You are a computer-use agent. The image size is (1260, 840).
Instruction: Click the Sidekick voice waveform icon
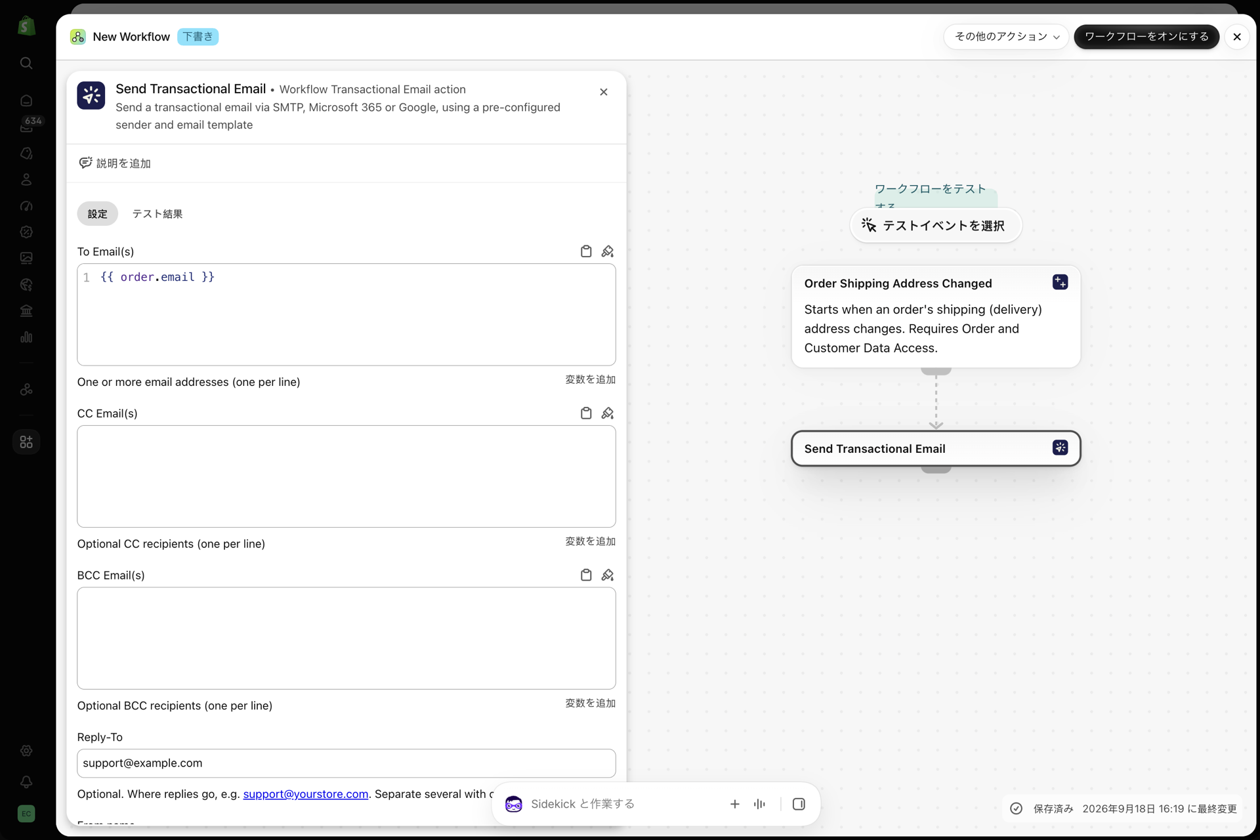(x=760, y=804)
